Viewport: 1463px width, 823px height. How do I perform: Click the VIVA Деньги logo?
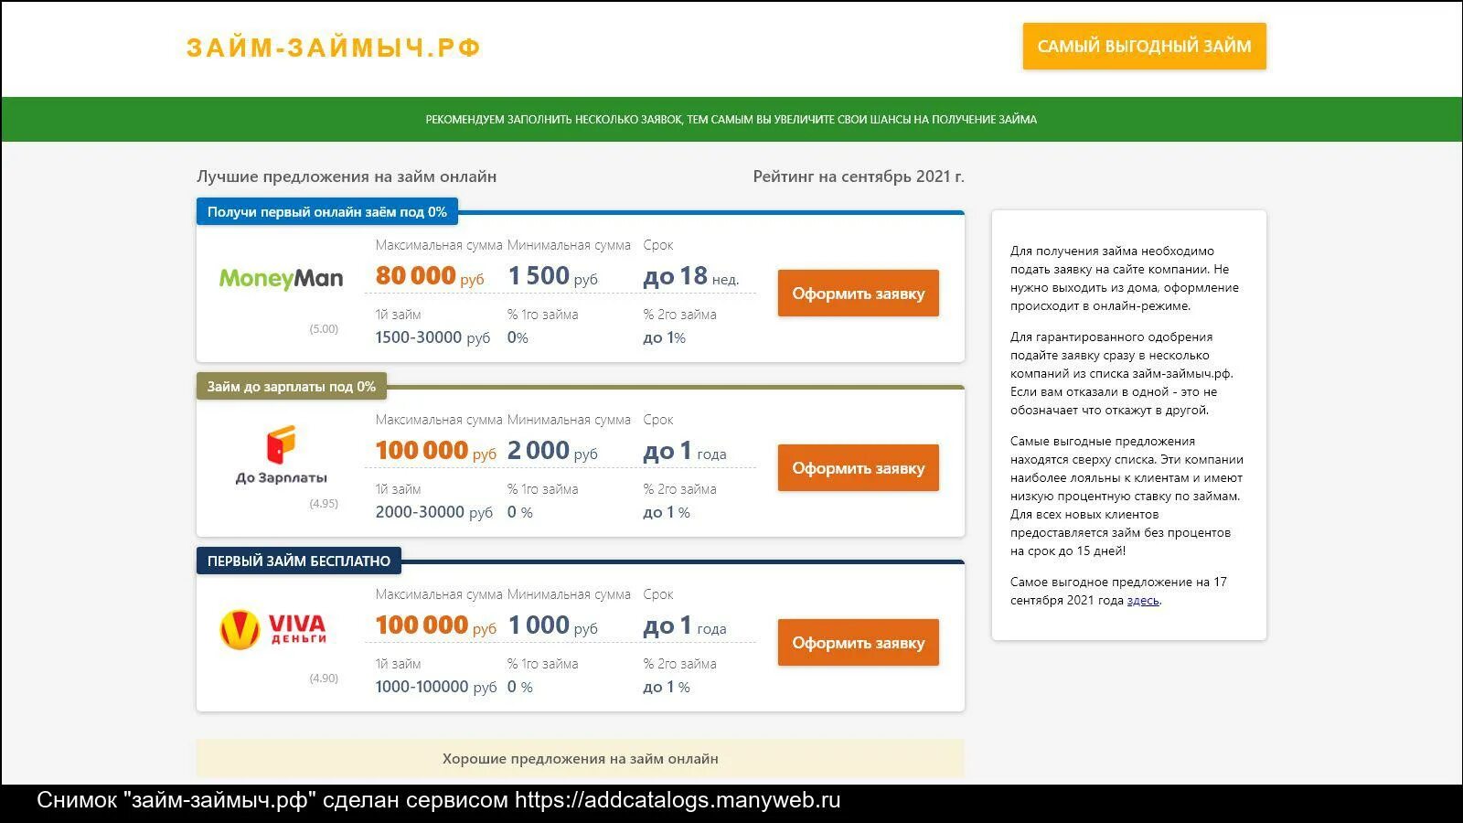click(273, 629)
